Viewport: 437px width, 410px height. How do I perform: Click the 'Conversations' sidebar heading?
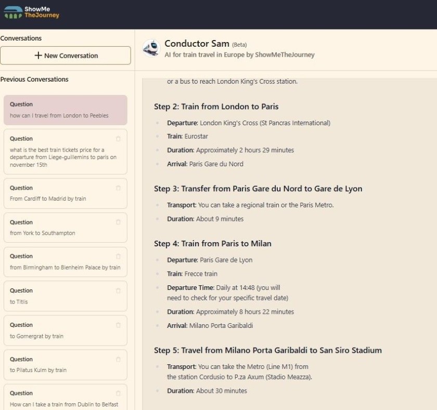[21, 38]
